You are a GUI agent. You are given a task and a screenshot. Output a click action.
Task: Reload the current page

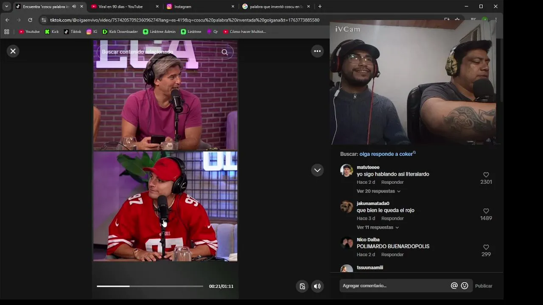pos(30,20)
